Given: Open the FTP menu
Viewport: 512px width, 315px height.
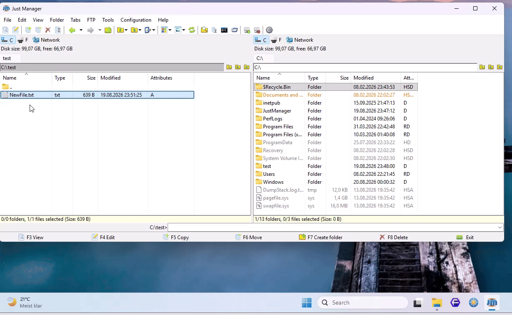Looking at the screenshot, I should point(91,20).
